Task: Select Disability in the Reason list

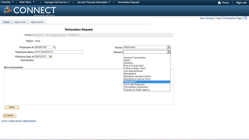Action: 147,63
